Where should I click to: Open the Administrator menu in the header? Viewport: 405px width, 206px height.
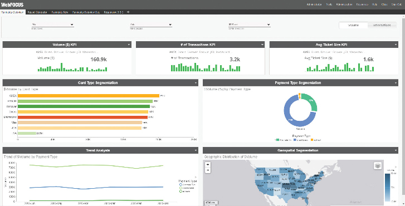(314, 4)
